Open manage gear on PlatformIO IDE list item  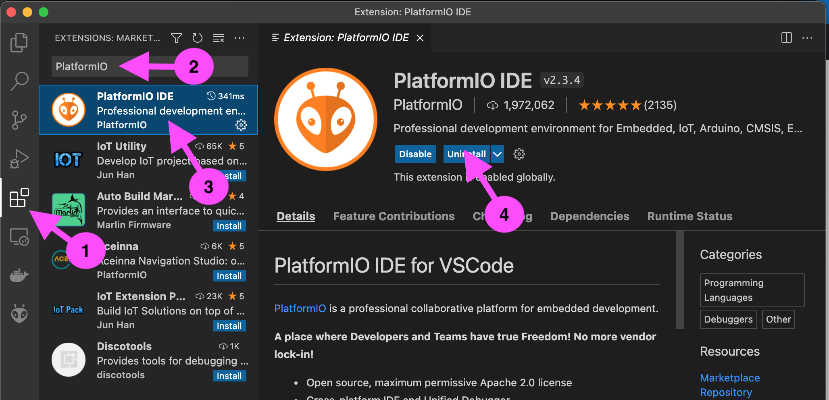click(241, 125)
